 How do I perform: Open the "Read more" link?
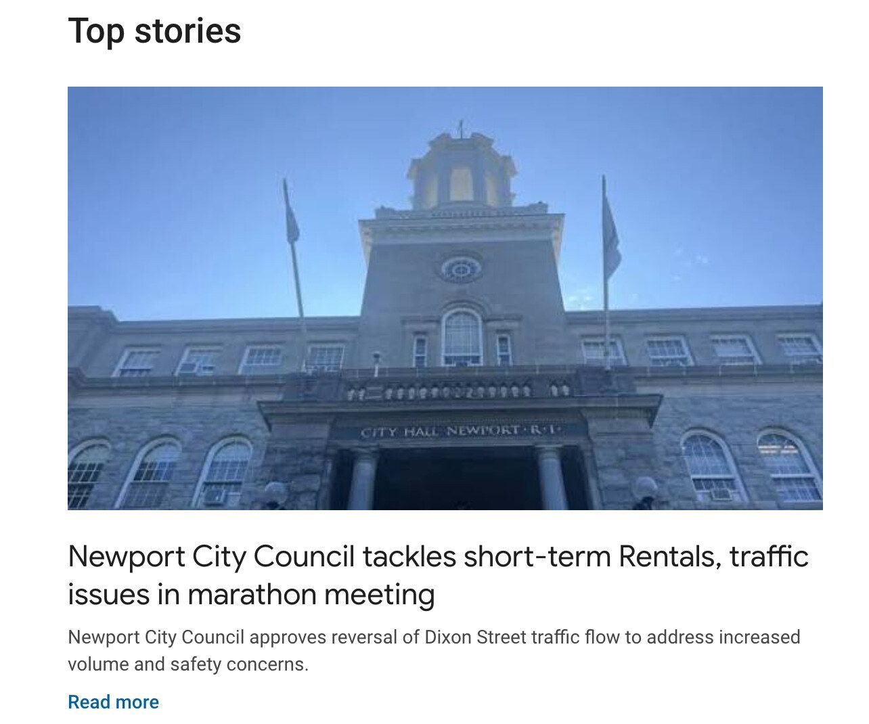[x=113, y=702]
